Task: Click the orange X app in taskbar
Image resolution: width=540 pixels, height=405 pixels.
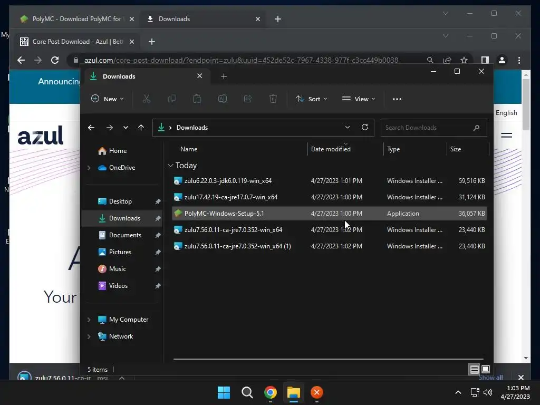Action: [317, 392]
